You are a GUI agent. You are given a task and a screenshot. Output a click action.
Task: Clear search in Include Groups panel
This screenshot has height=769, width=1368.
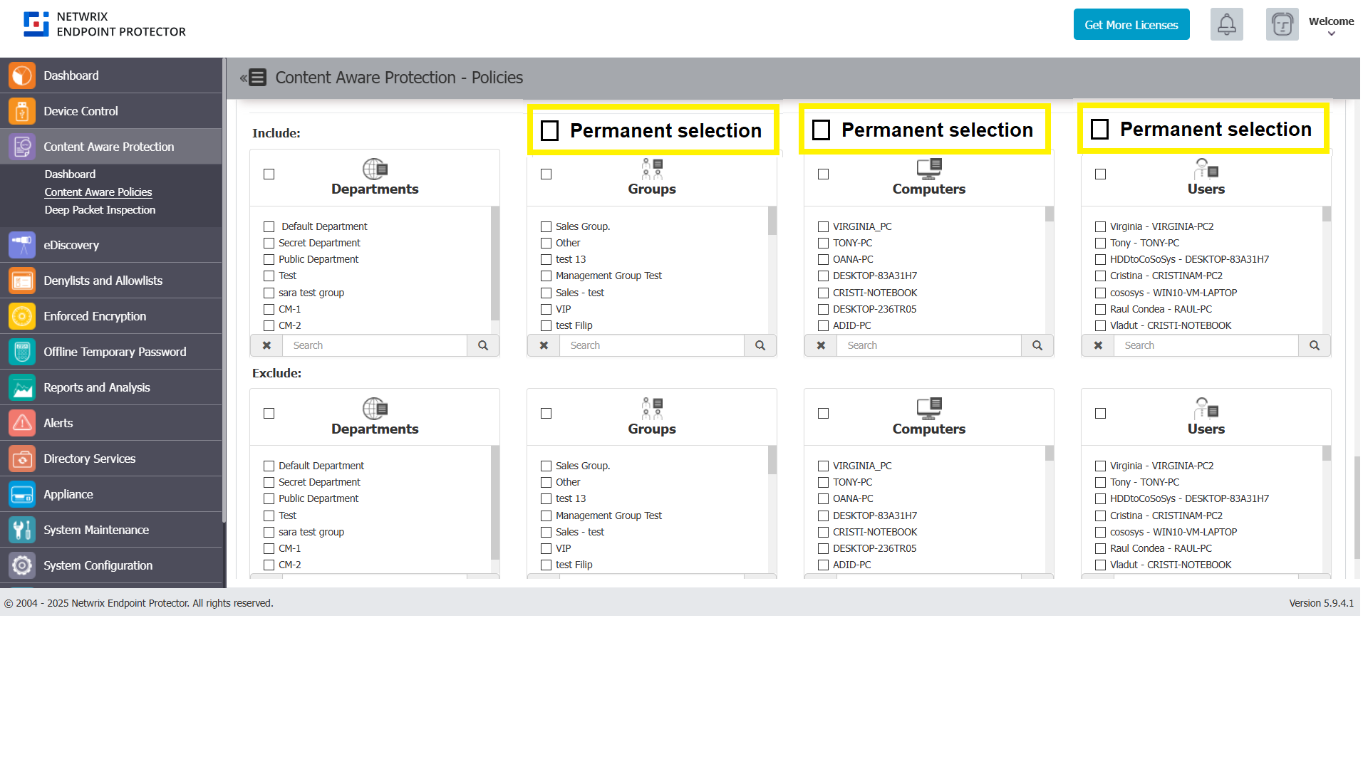click(544, 345)
